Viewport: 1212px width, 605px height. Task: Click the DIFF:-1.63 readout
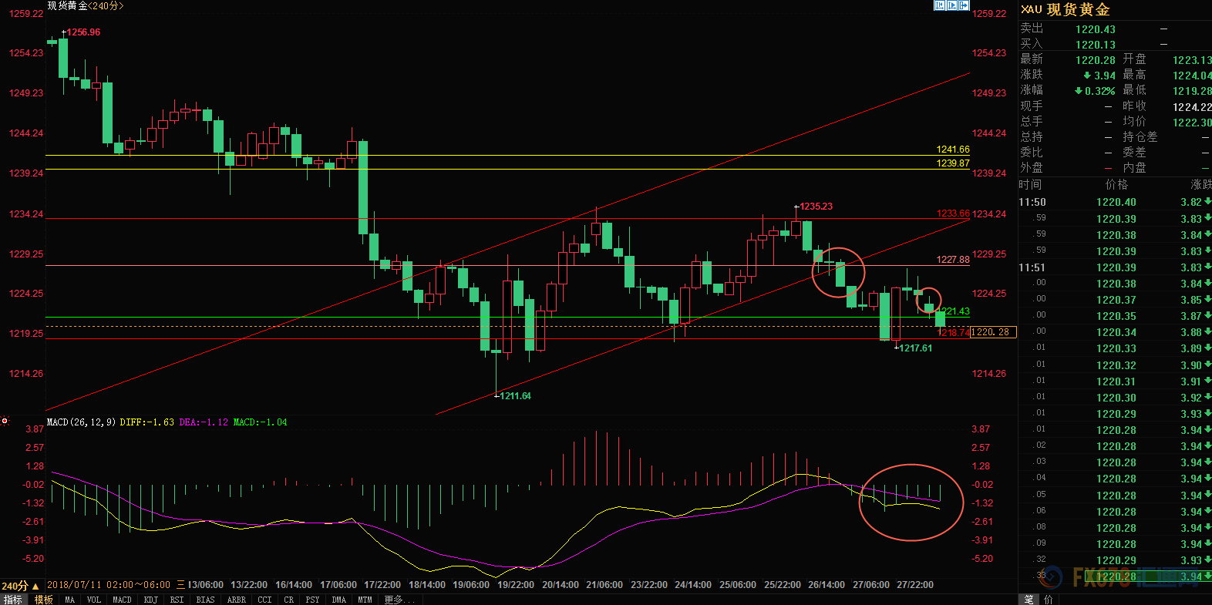[x=147, y=422]
